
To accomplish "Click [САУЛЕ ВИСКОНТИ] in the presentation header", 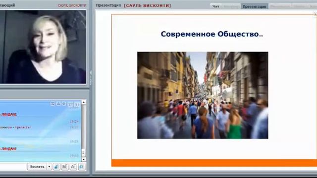I will (148, 5).
